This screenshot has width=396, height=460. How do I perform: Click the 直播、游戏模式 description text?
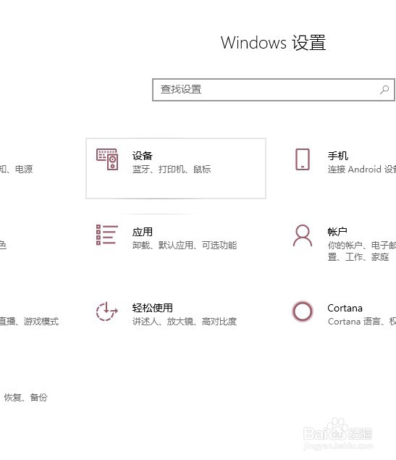point(29,322)
